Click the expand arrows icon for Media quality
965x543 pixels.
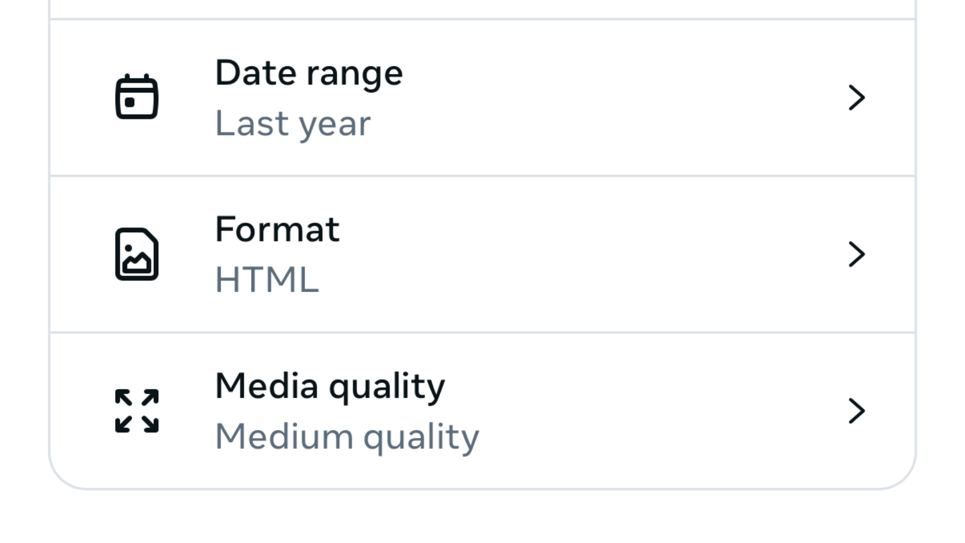pos(137,411)
